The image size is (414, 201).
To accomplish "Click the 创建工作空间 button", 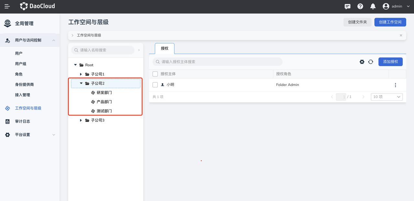I will tap(390, 22).
